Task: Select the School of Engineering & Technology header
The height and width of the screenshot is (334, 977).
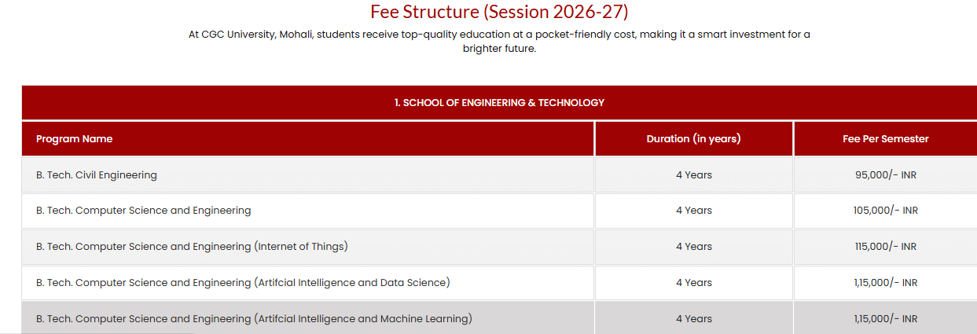Action: coord(499,102)
